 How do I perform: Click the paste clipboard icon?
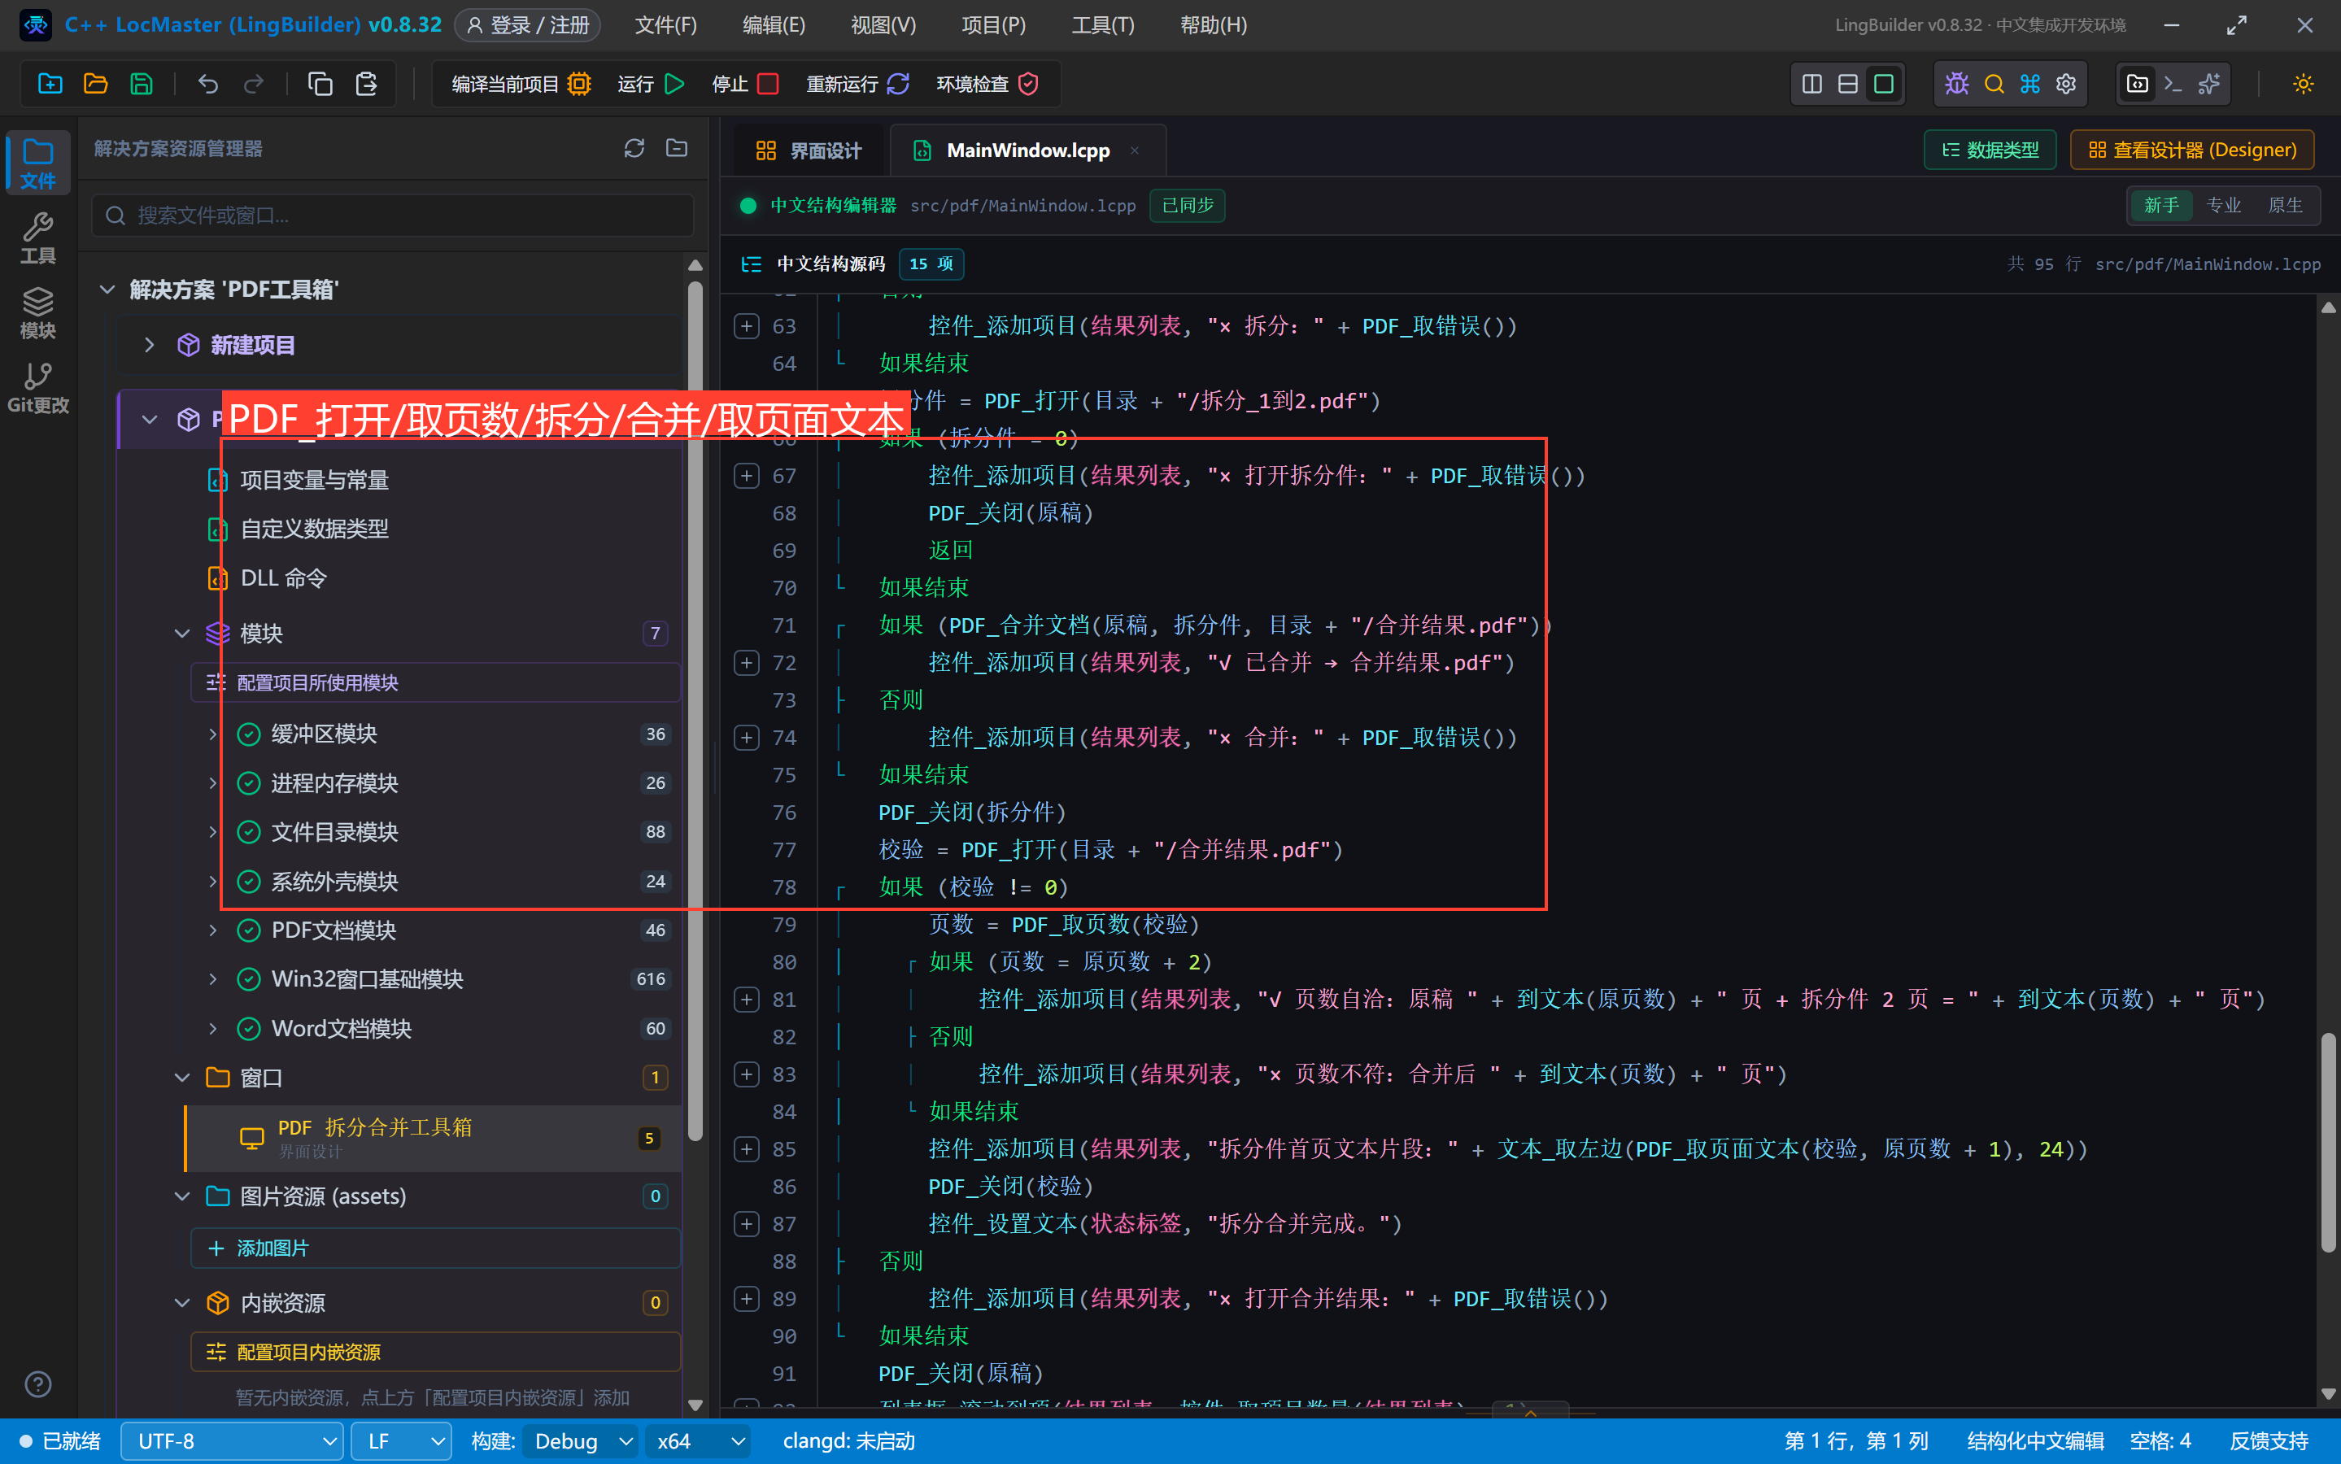[x=366, y=85]
